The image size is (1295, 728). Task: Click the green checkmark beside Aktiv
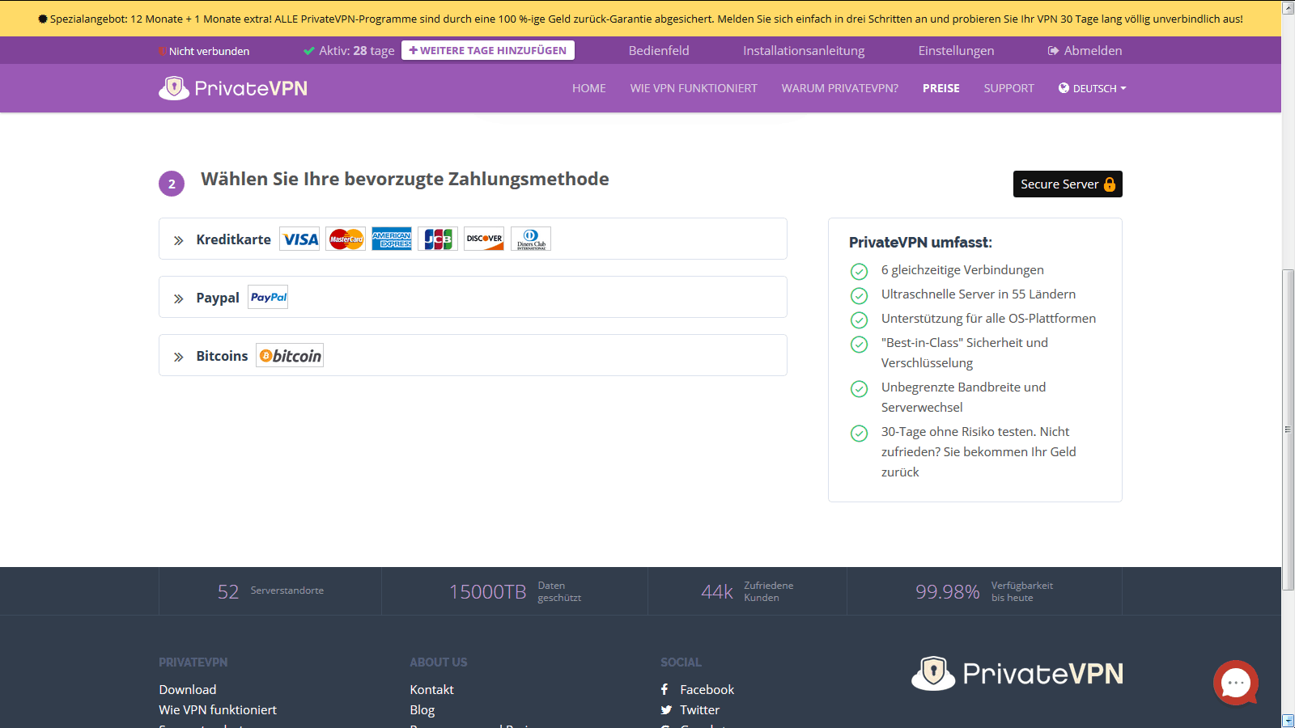click(x=308, y=50)
